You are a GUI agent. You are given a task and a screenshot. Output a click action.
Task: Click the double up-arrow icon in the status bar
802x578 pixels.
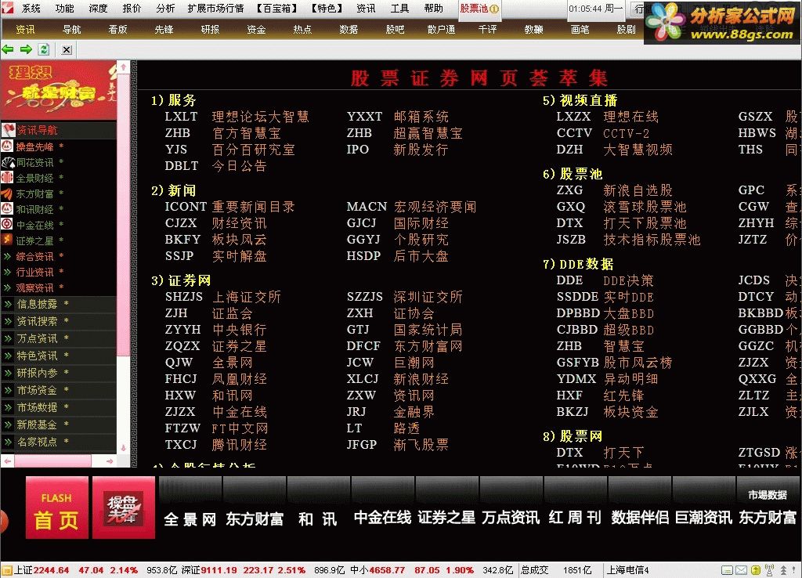pos(783,570)
